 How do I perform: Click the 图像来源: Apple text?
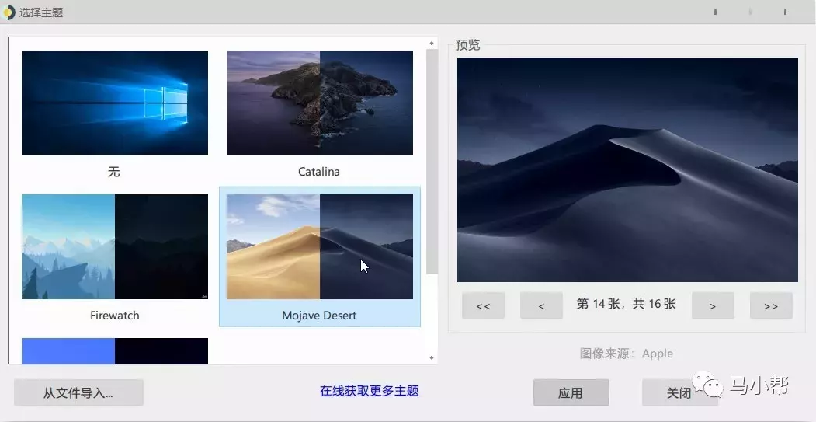(x=627, y=354)
